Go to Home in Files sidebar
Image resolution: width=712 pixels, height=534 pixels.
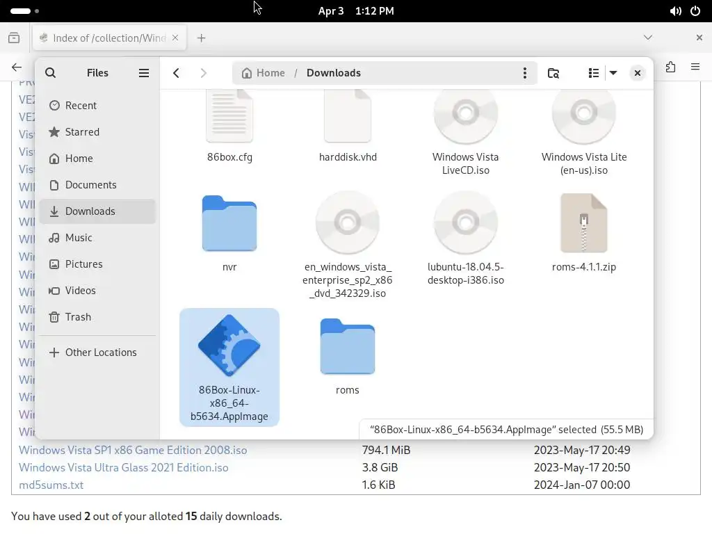pyautogui.click(x=97, y=158)
